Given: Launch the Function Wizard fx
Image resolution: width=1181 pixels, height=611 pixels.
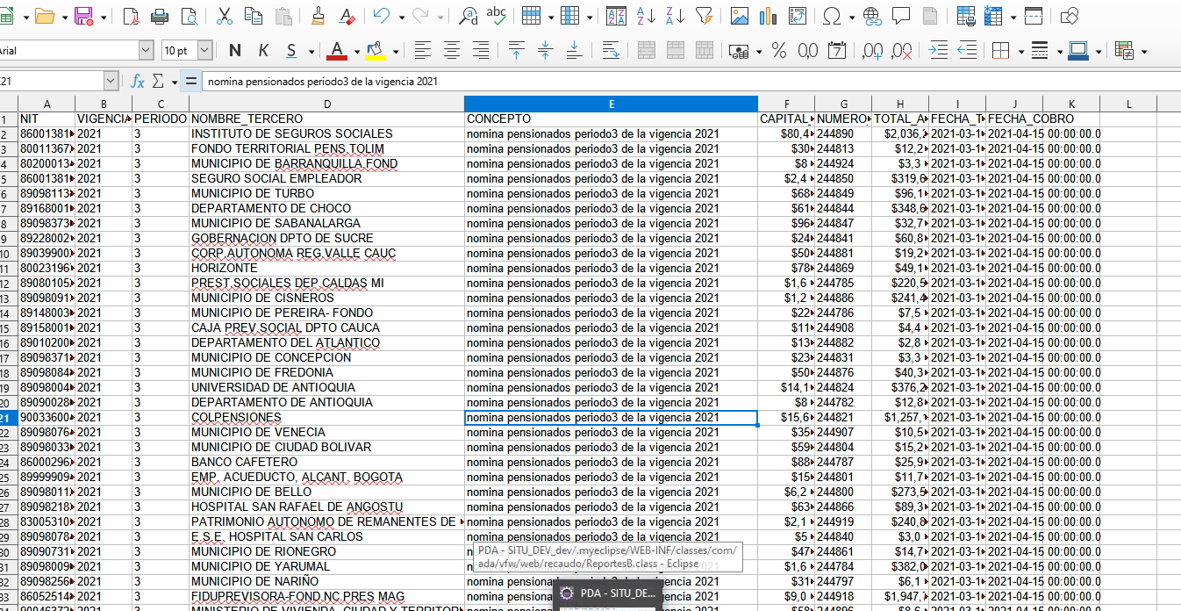Looking at the screenshot, I should [138, 82].
